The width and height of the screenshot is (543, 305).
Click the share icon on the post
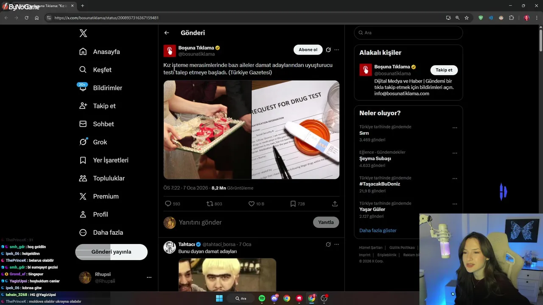pos(335,204)
